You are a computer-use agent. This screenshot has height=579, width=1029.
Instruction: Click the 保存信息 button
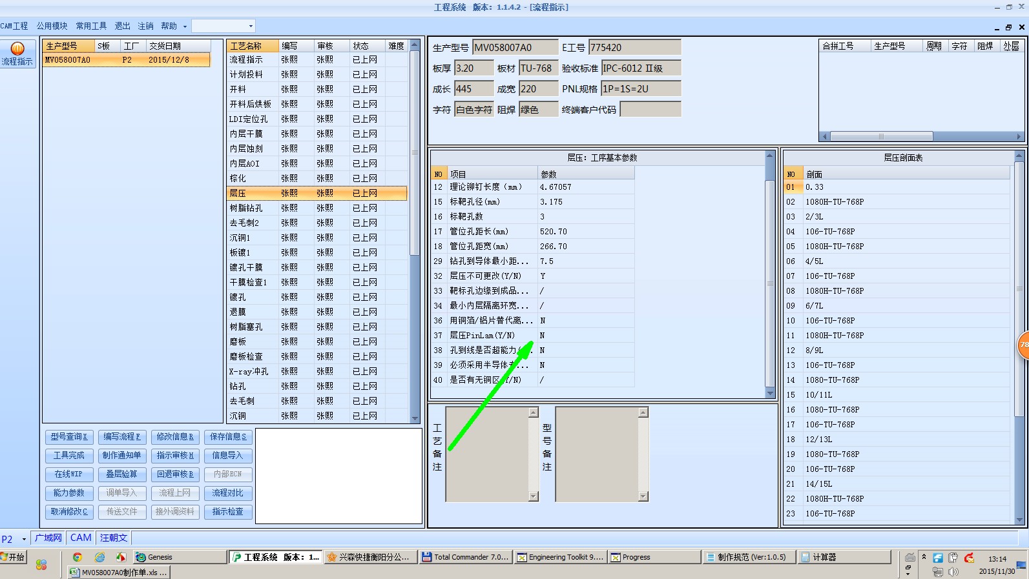coord(228,437)
